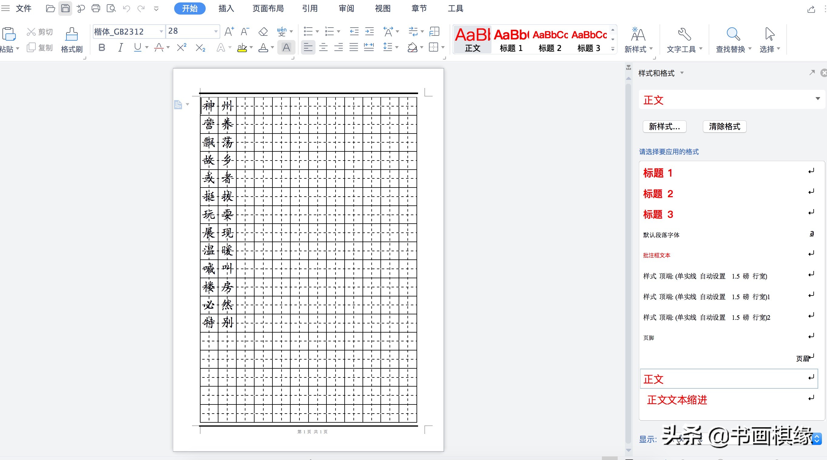Decrease font size with A- icon

point(245,32)
